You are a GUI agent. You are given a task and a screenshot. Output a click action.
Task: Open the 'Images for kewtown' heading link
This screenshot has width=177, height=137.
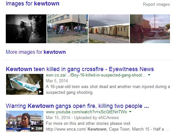[x=32, y=4]
